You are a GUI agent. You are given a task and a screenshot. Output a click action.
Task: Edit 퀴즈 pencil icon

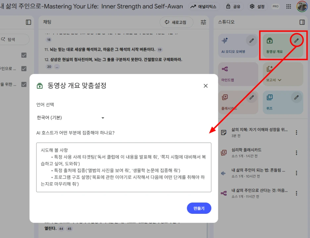pos(296,97)
